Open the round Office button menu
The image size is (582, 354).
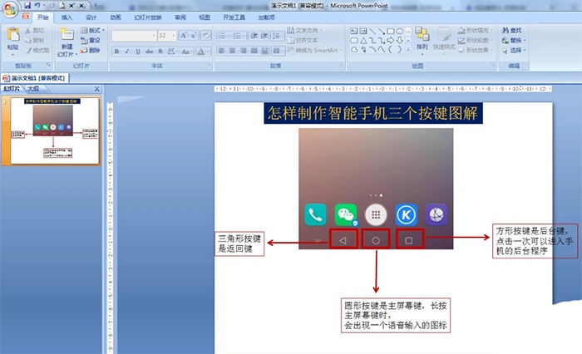tap(10, 8)
